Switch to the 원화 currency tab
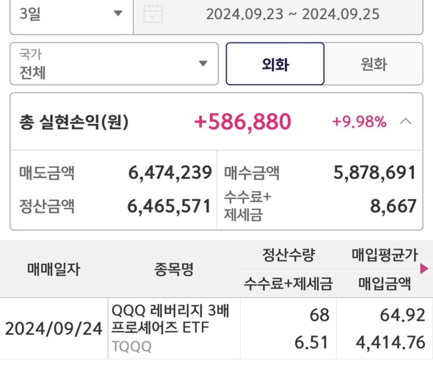Screen dimensions: 433x375 coord(374,64)
